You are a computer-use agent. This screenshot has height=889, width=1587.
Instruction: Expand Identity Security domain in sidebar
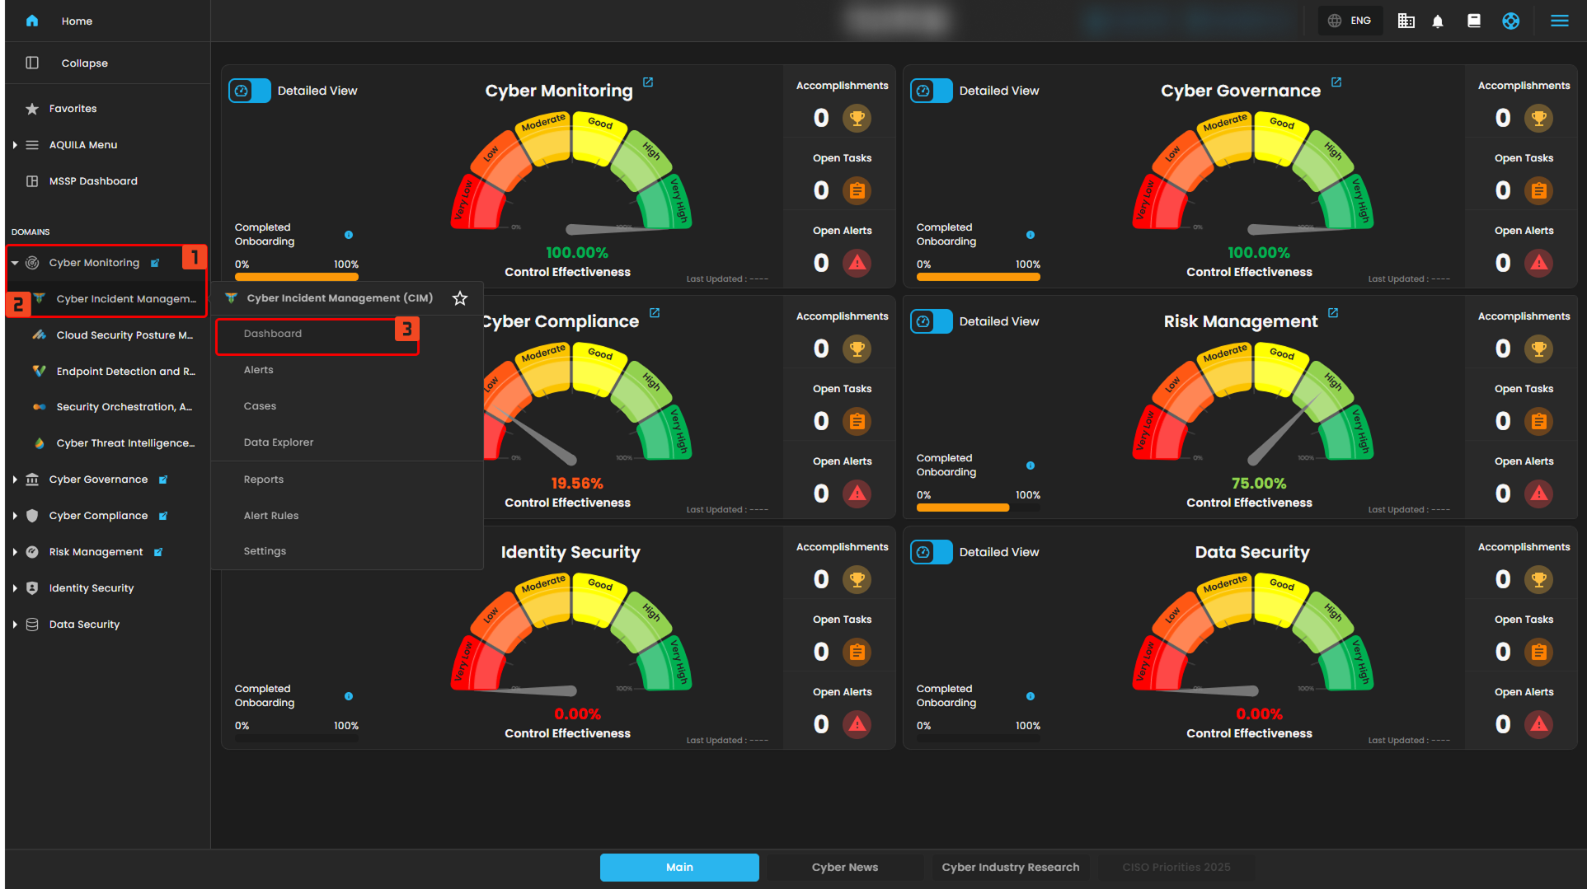pyautogui.click(x=15, y=588)
